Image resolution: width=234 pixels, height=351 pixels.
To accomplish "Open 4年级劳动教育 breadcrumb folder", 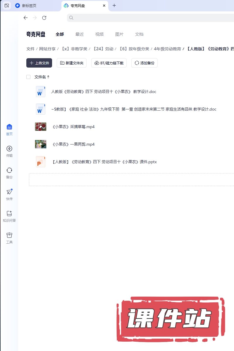I will (x=167, y=49).
